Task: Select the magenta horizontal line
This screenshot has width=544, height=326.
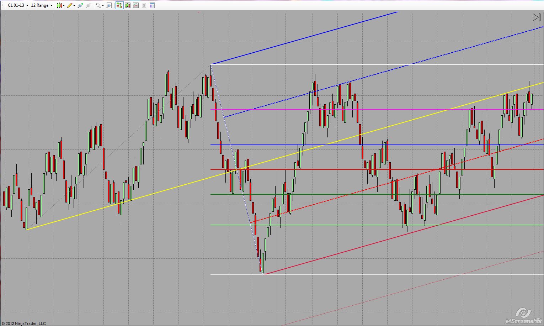Action: 377,109
